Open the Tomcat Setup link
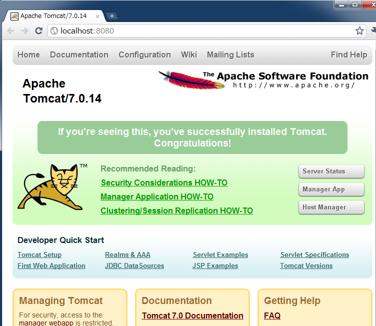Viewport: 376px width, 326px height. coord(39,255)
